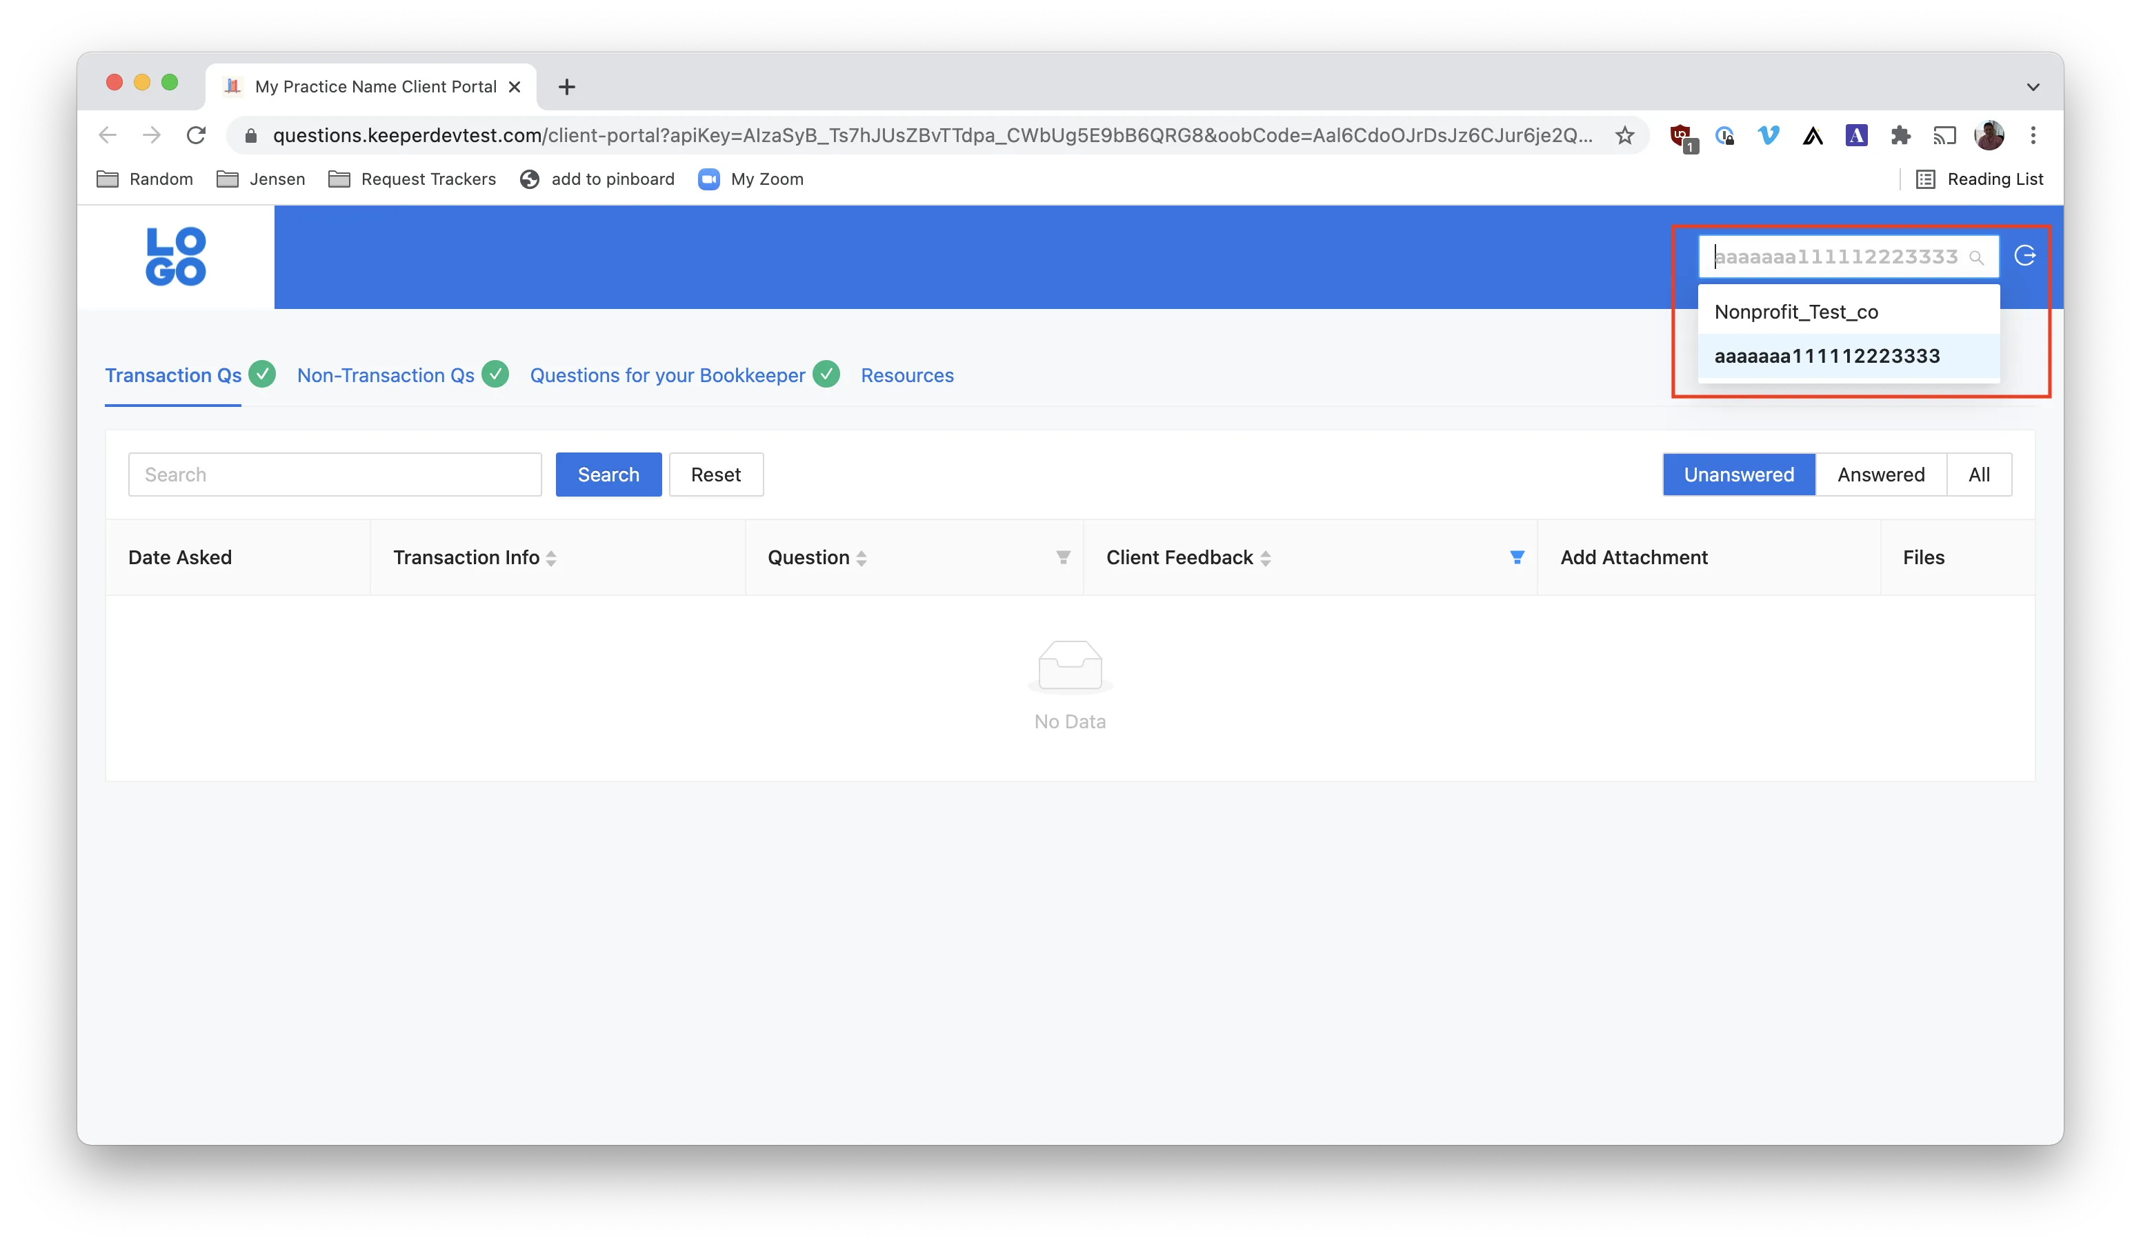Open a new browser tab

point(567,87)
